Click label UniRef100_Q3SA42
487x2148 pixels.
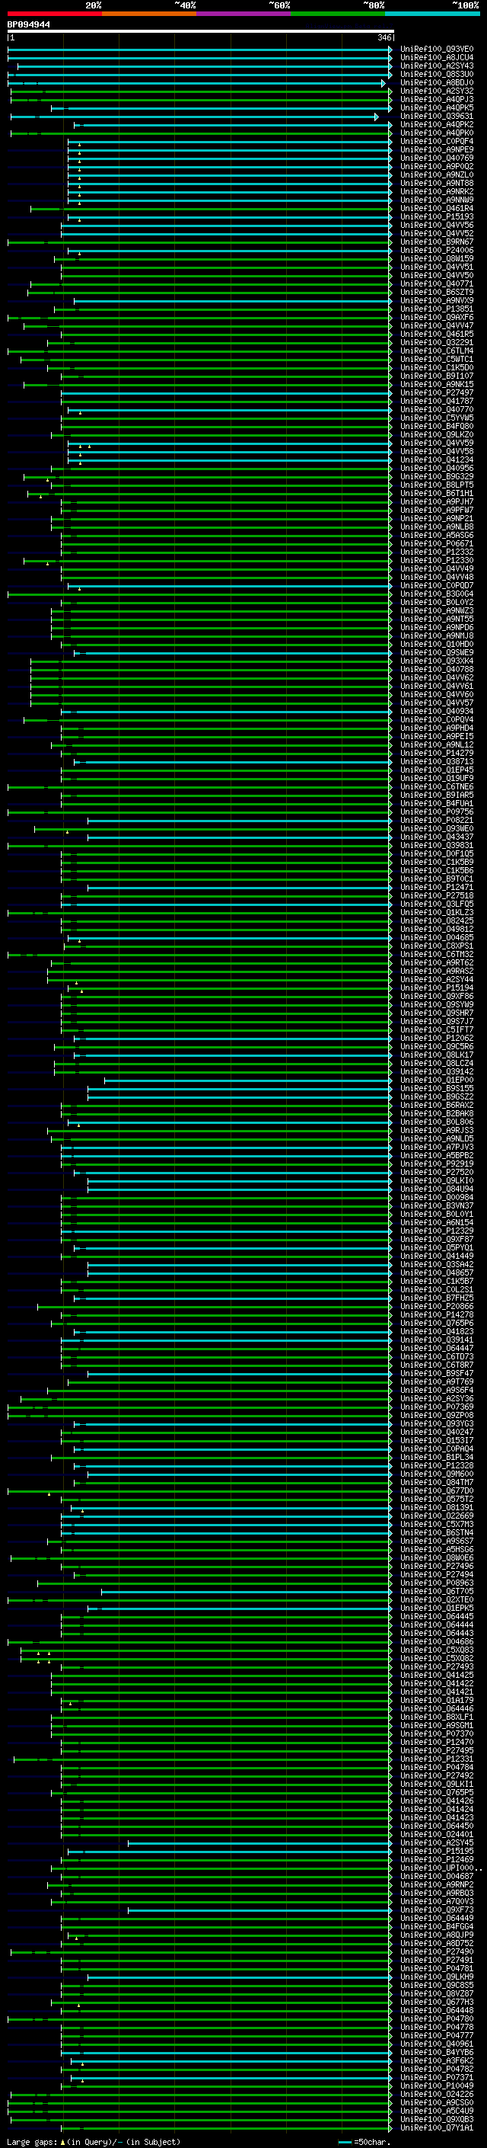[437, 1264]
